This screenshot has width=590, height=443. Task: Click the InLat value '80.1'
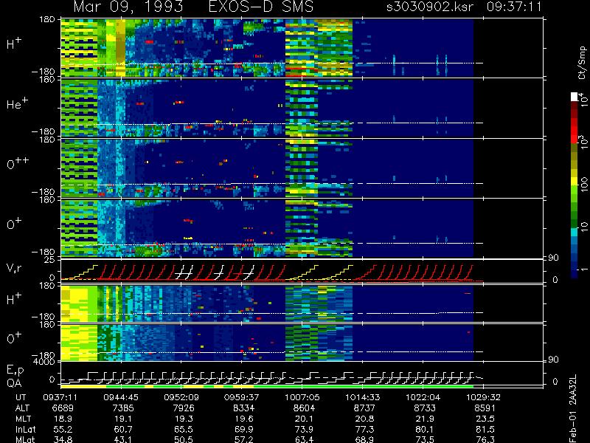(x=425, y=429)
